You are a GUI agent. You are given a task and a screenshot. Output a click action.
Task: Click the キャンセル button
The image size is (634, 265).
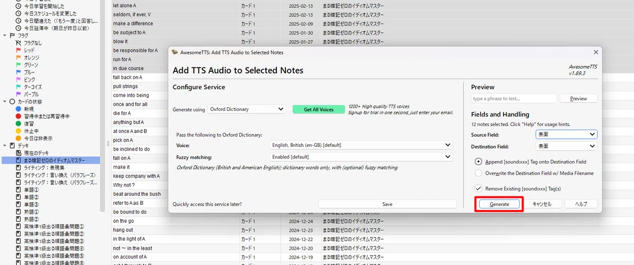tap(542, 204)
